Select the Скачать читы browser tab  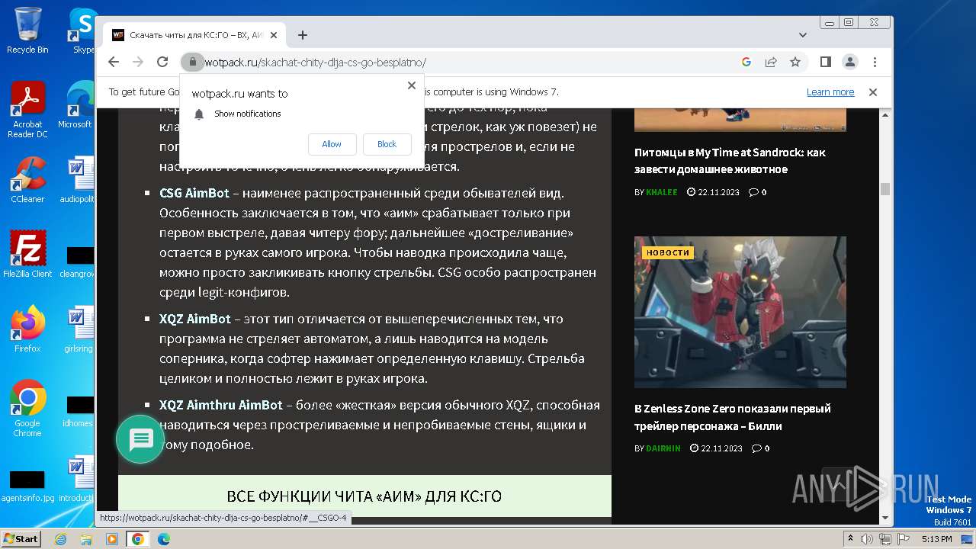[194, 35]
